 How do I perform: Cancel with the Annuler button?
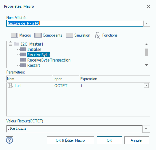pos(137,140)
